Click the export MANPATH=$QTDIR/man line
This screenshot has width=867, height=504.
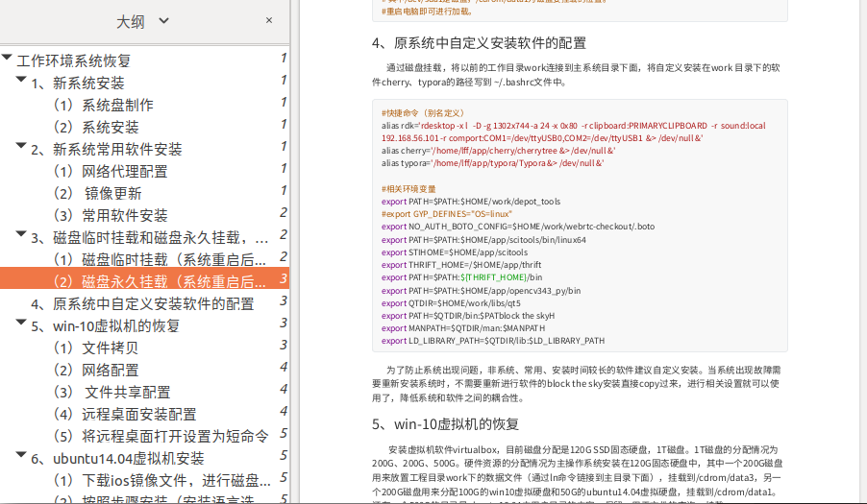pos(462,328)
